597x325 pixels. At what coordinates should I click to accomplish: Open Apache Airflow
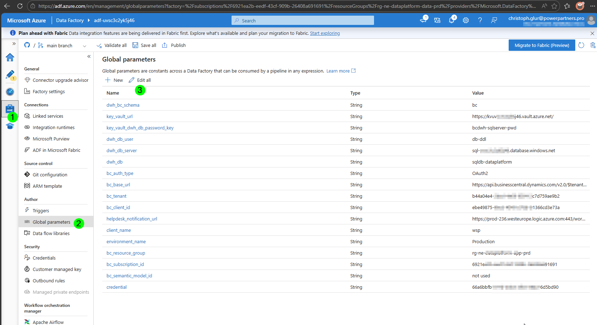pyautogui.click(x=44, y=322)
